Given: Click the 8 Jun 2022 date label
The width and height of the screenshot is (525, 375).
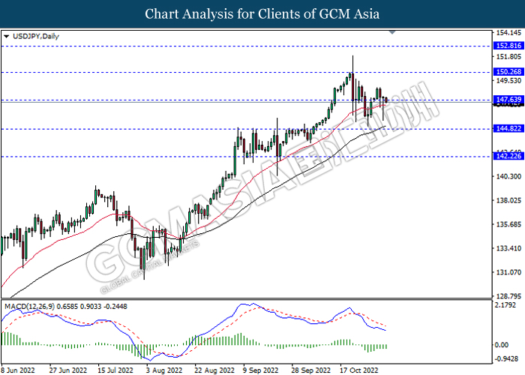Looking at the screenshot, I should pos(19,370).
